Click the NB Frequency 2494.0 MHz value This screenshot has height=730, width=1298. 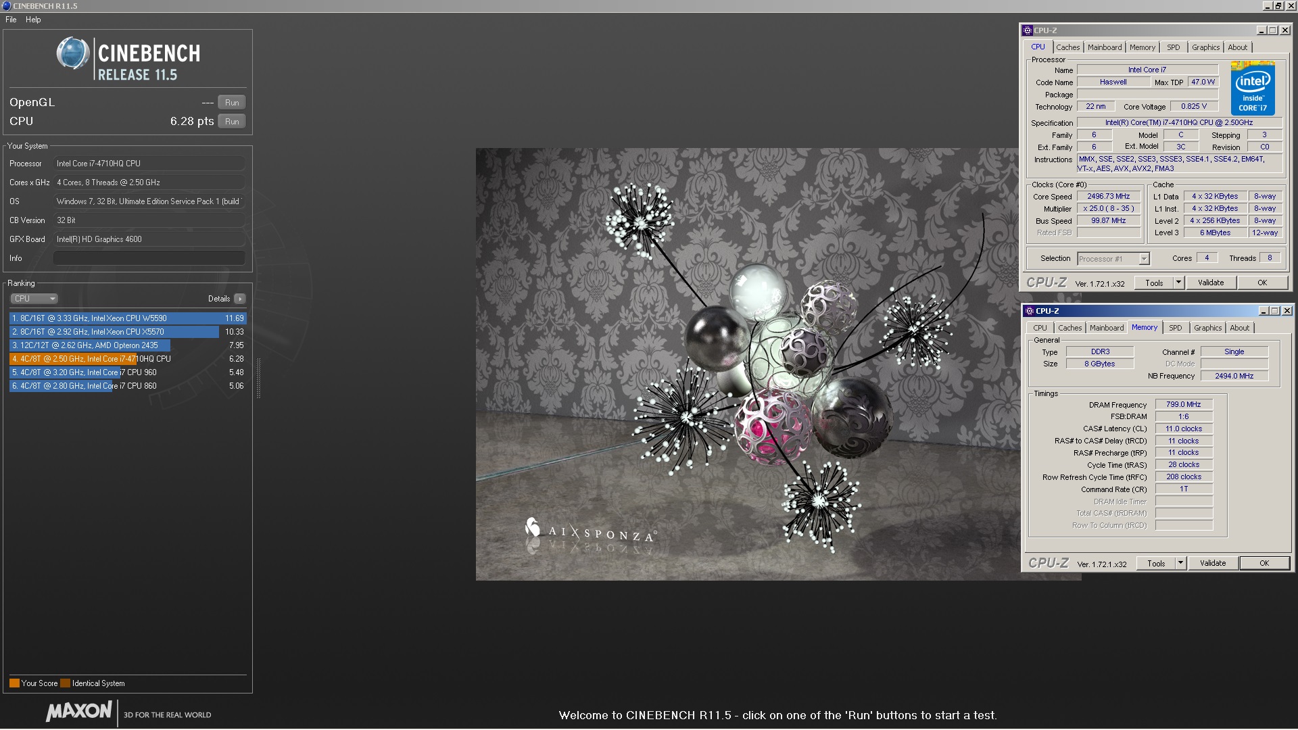tap(1234, 376)
